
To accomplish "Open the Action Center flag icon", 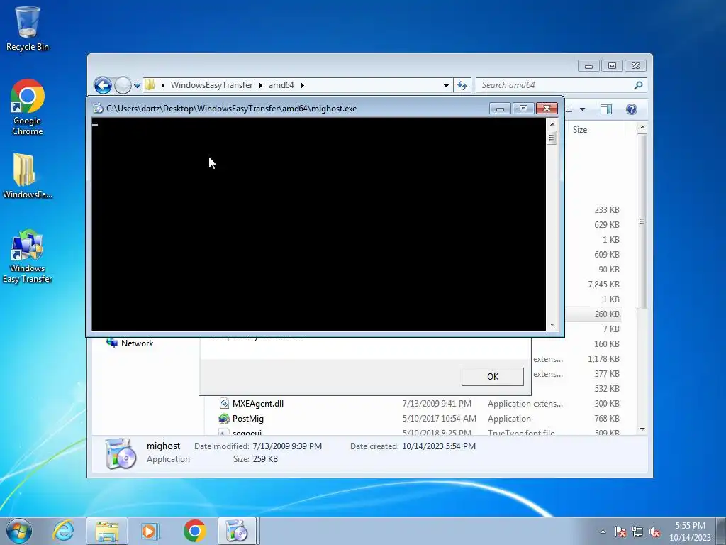I will click(620, 532).
